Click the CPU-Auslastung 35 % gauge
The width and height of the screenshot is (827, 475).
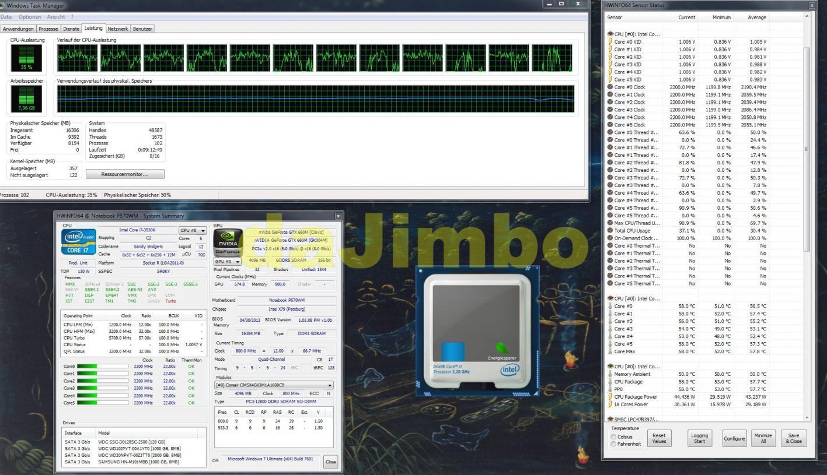click(26, 58)
